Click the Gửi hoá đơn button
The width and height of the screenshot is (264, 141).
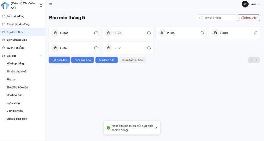pyautogui.click(x=59, y=60)
